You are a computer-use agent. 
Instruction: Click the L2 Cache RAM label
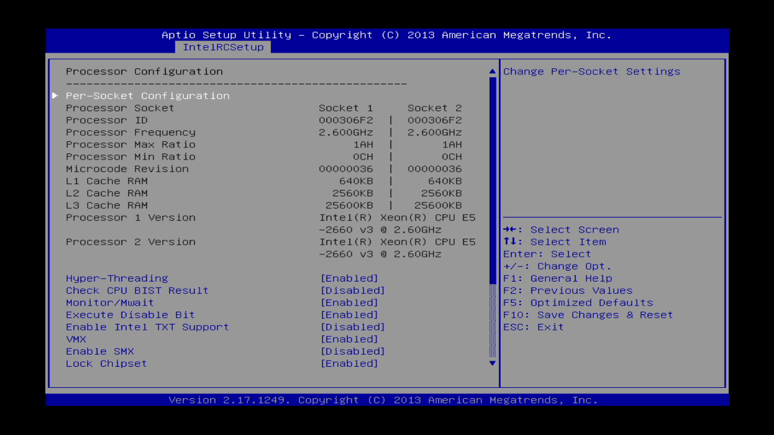106,193
